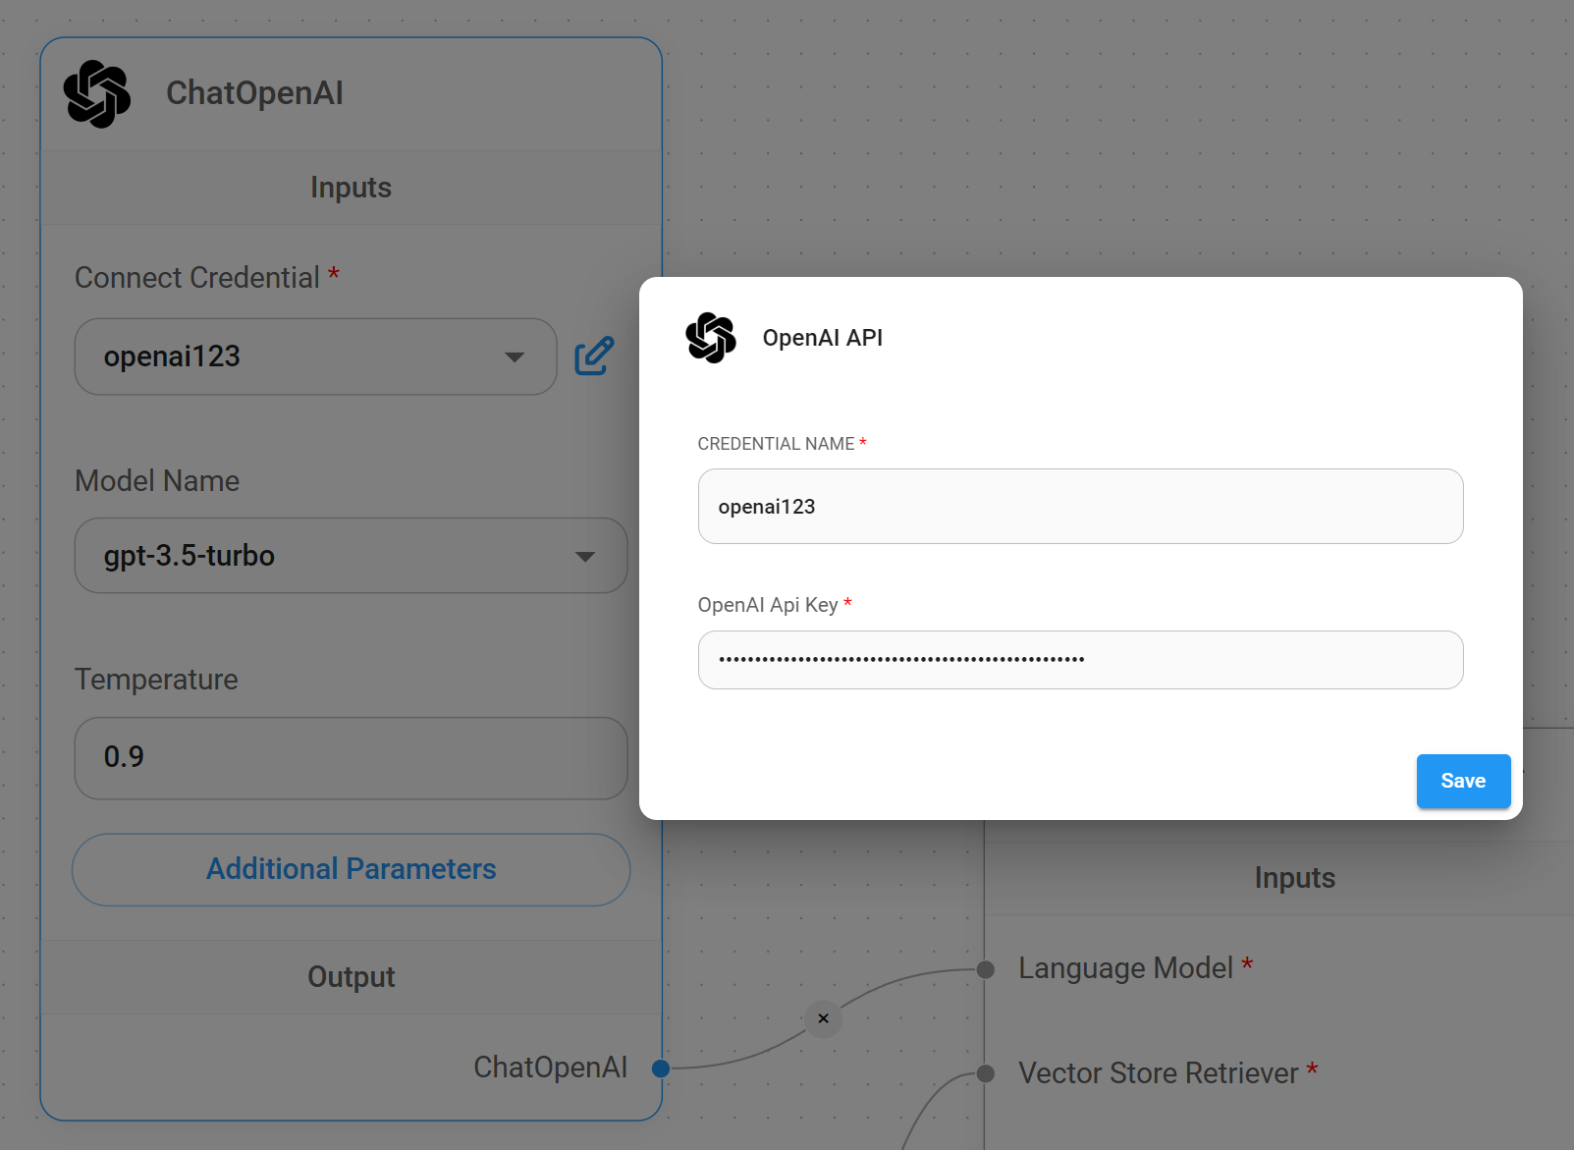Click into the OpenAI Api Key field

[1080, 660]
